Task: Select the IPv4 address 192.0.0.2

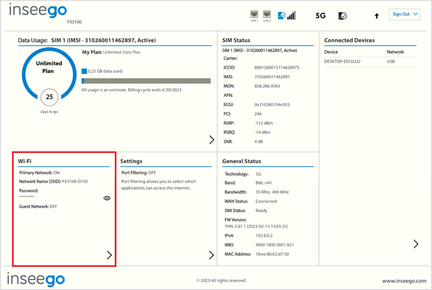Action: 264,236
